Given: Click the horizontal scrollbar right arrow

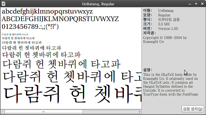Looking at the screenshot, I should (140, 112).
